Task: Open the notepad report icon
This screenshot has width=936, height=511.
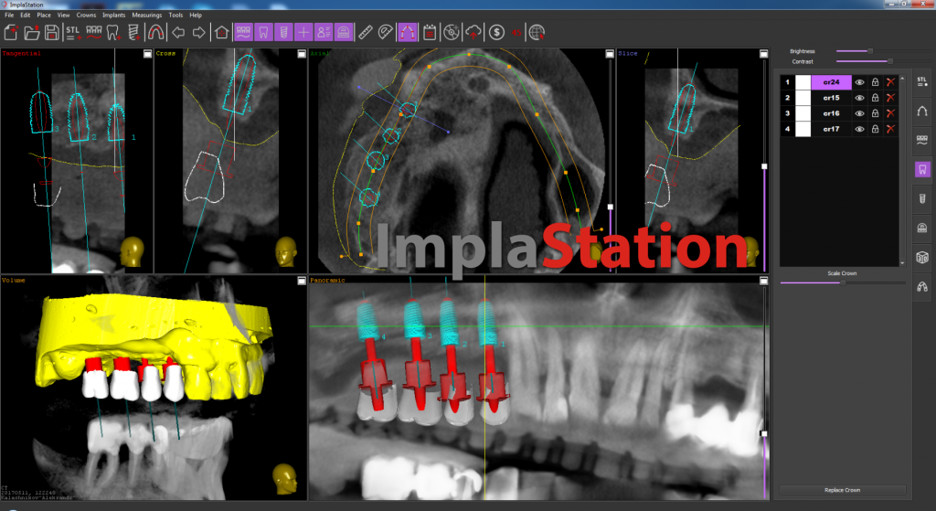Action: (430, 32)
